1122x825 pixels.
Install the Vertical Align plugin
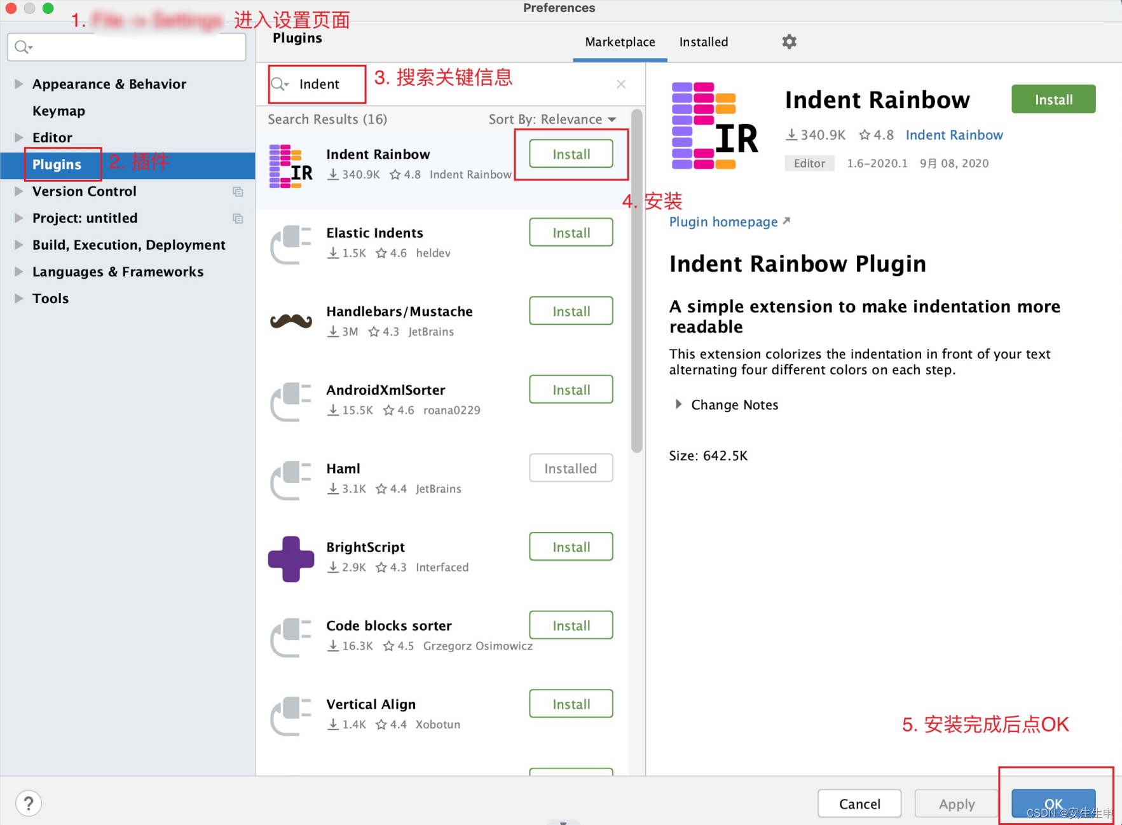[571, 704]
